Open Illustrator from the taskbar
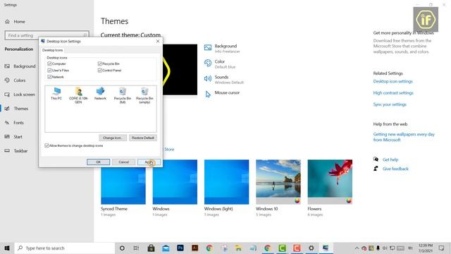 (194, 248)
